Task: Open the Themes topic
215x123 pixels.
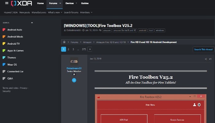Action: 12,58
